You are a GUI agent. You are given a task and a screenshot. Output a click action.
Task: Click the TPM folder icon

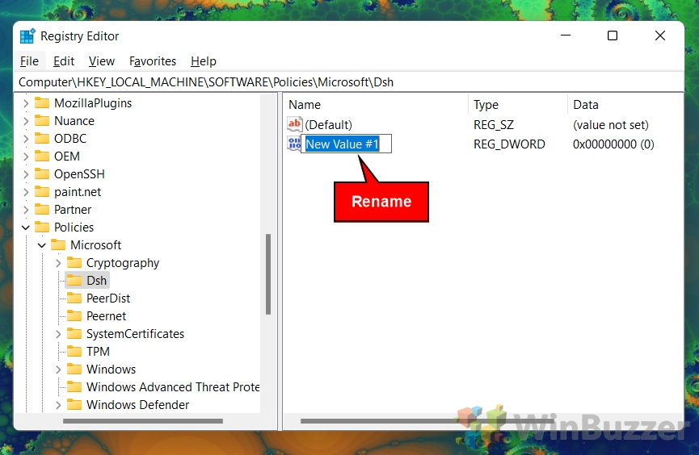coord(74,351)
